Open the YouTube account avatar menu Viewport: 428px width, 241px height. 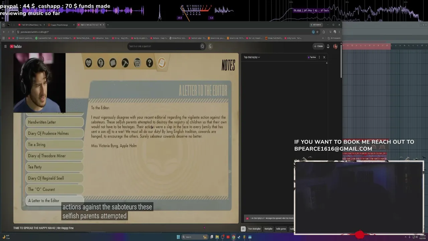coord(335,46)
